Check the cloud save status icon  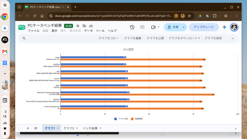click(91, 26)
